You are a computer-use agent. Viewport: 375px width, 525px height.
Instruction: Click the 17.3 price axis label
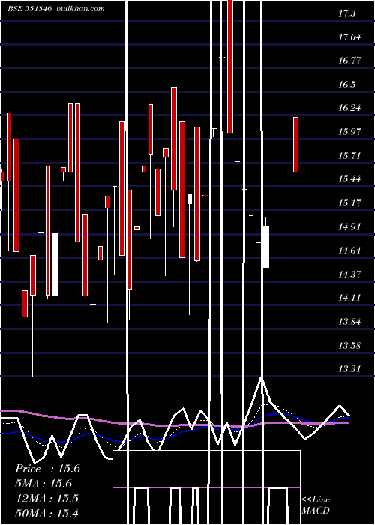(x=346, y=13)
